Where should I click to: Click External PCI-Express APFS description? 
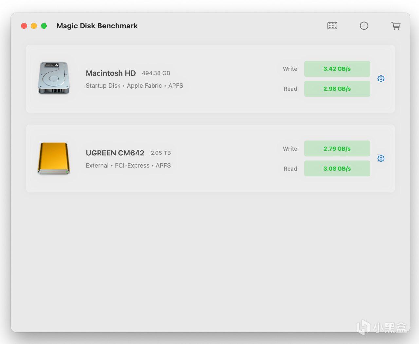[128, 166]
